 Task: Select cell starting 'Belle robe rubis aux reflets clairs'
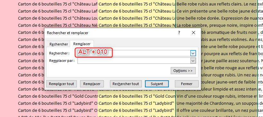(x=216, y=4)
